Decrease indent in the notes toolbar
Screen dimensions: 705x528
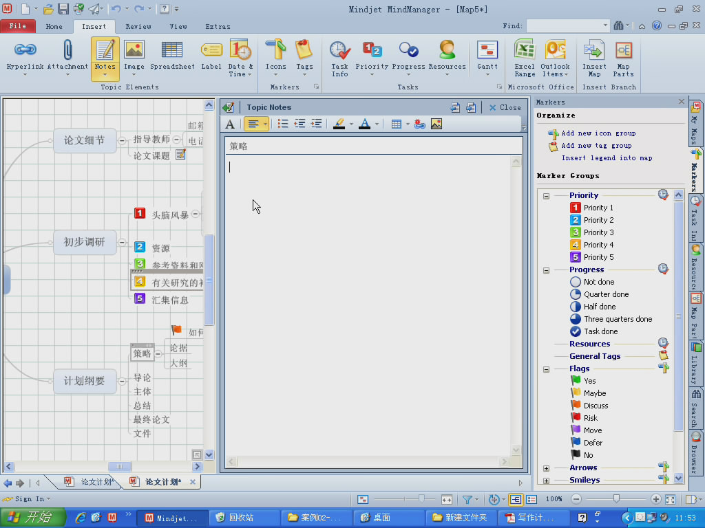299,124
